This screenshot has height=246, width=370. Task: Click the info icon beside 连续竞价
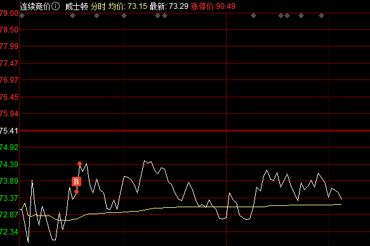(55, 6)
